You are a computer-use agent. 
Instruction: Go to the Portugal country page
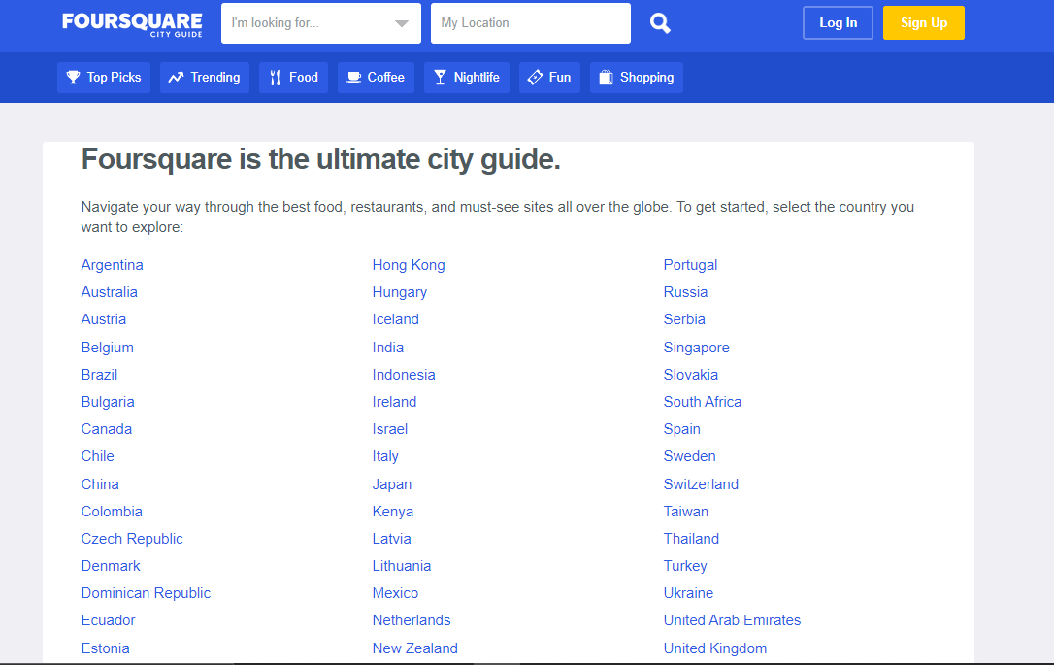tap(690, 265)
